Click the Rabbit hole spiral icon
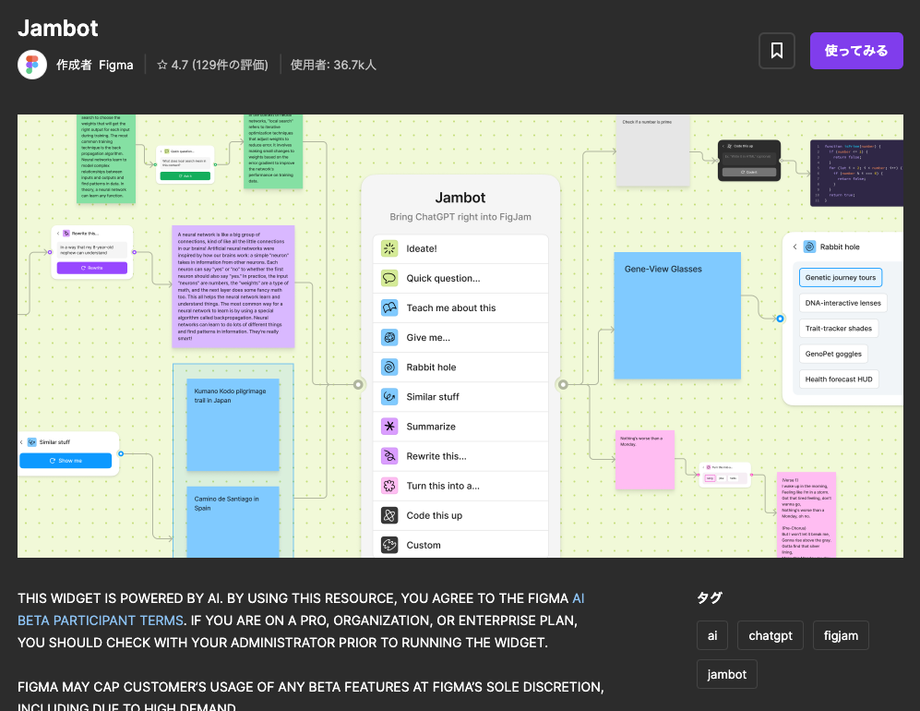920x711 pixels. (389, 368)
